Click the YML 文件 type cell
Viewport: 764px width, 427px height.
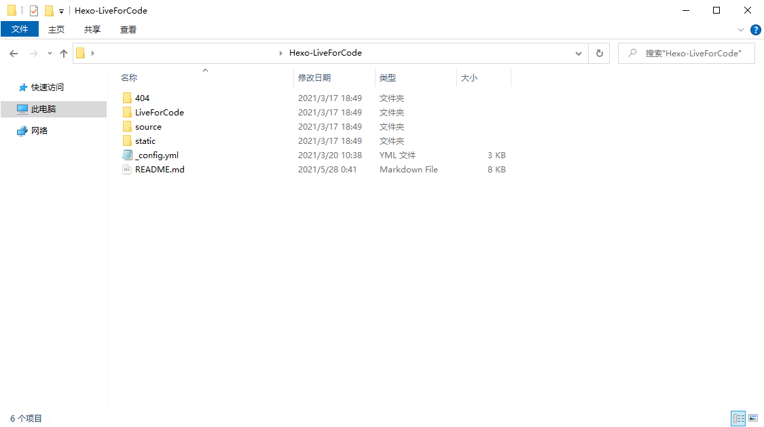(397, 155)
